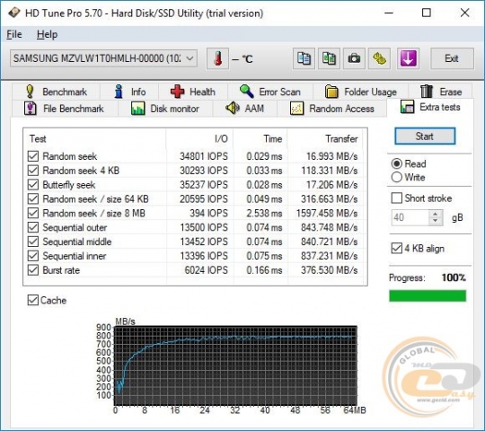This screenshot has width=485, height=431.
Task: Select the Read radio button
Action: (397, 163)
